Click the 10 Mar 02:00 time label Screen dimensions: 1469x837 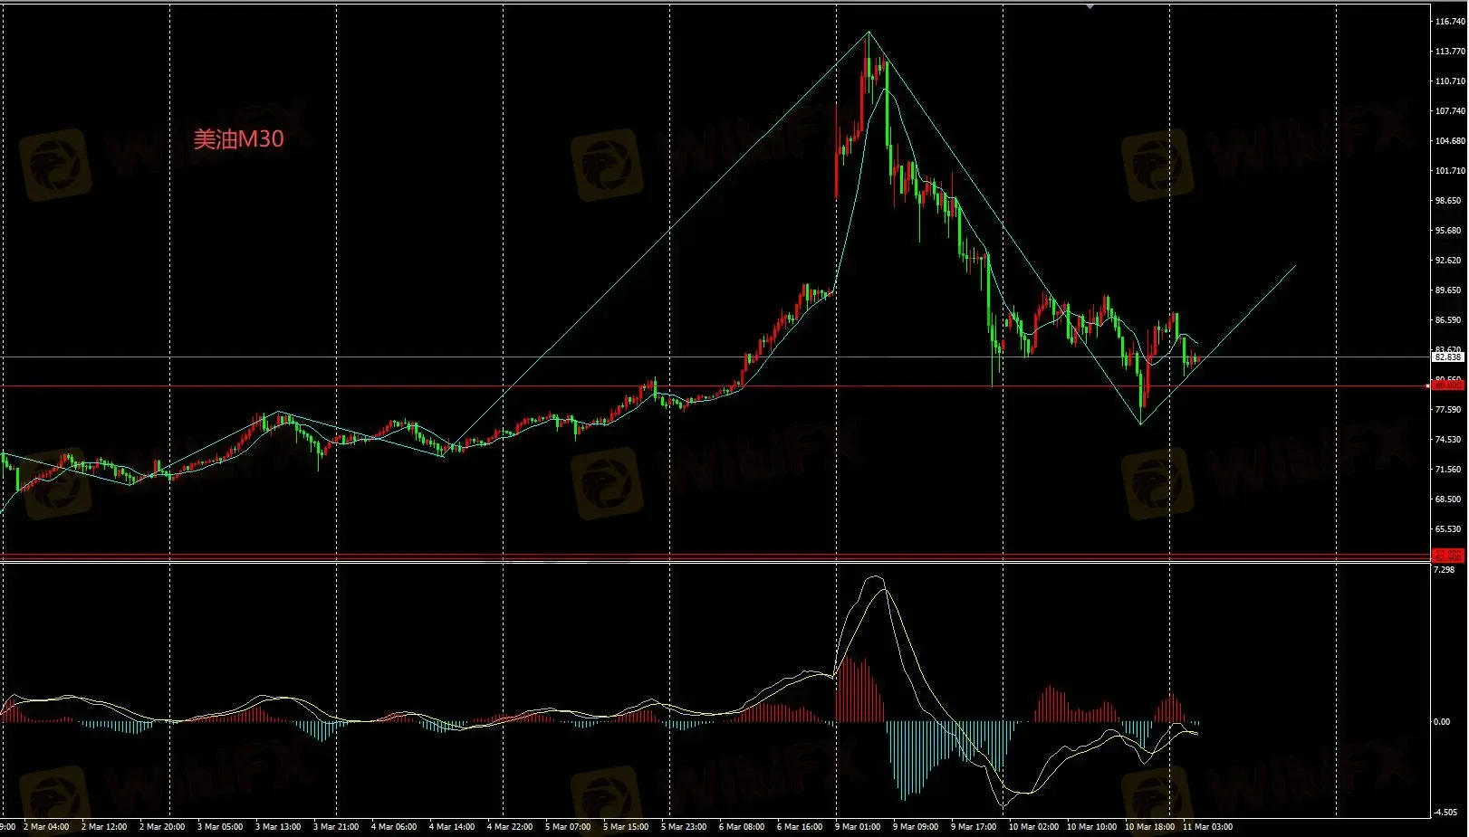coord(1033,827)
